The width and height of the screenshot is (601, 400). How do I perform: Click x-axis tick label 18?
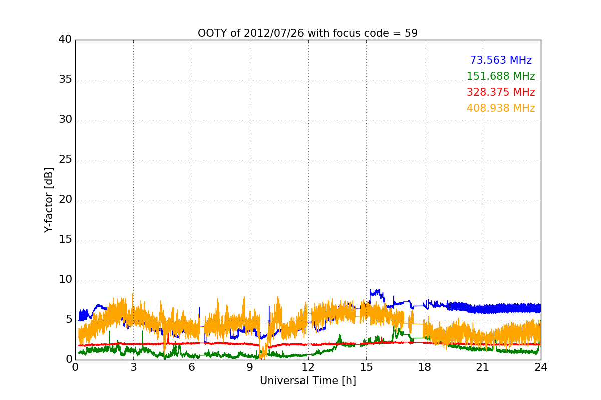[425, 367]
